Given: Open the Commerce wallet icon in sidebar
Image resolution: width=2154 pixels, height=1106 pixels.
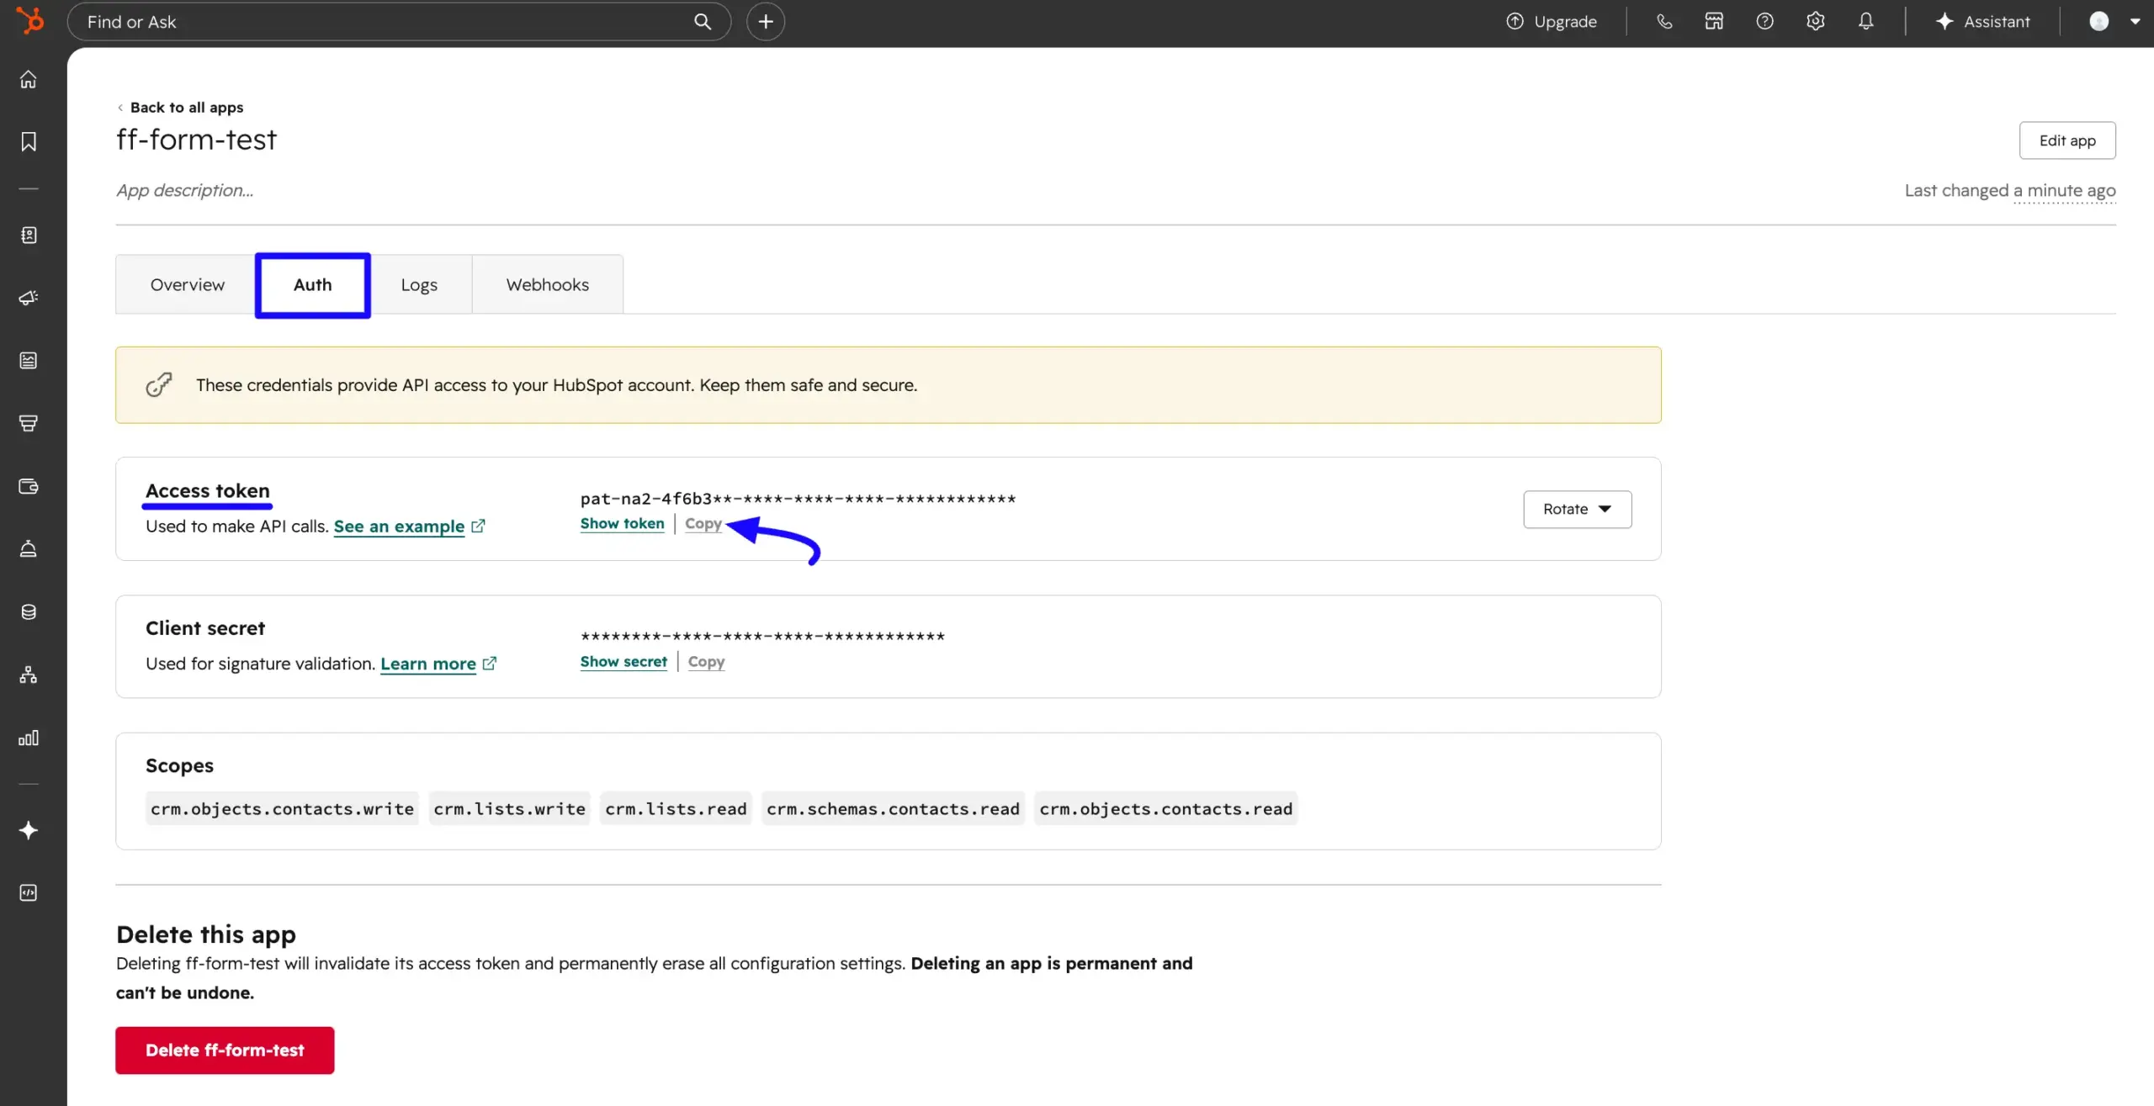Looking at the screenshot, I should tap(29, 486).
